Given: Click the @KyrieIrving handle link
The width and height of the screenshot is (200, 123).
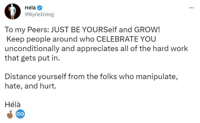Looking at the screenshot, I should pos(39,14).
